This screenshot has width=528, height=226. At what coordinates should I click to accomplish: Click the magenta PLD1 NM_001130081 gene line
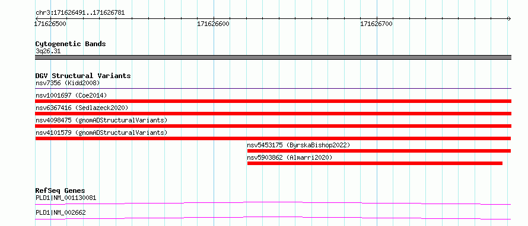click(x=273, y=203)
